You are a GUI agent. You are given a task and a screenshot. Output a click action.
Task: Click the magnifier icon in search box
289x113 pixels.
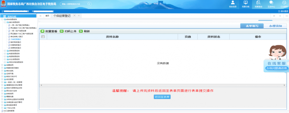89,4
